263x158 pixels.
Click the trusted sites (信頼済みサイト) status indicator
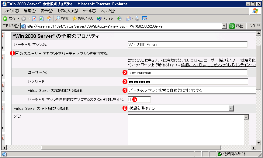point(232,154)
